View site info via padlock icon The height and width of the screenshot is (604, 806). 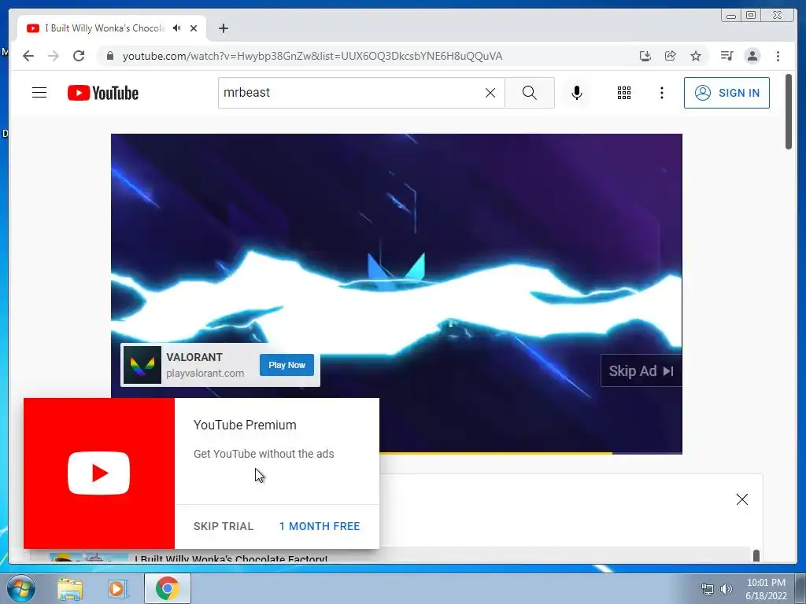[110, 56]
